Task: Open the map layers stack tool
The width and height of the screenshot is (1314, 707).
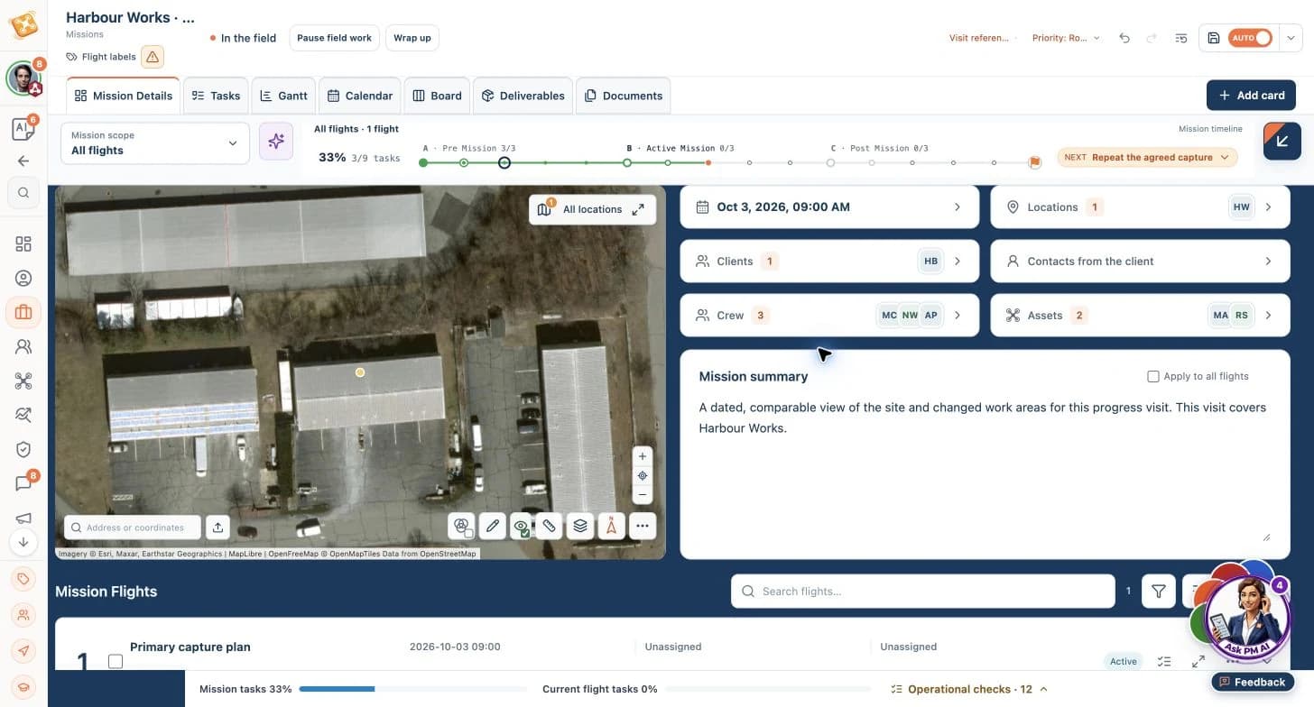Action: [580, 526]
